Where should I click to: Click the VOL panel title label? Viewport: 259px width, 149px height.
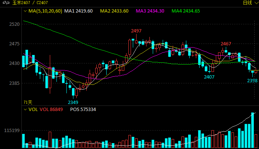[x=33, y=110]
